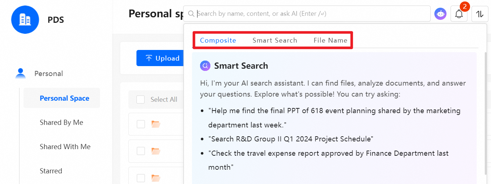Click the PDS building logo icon

tap(25, 19)
